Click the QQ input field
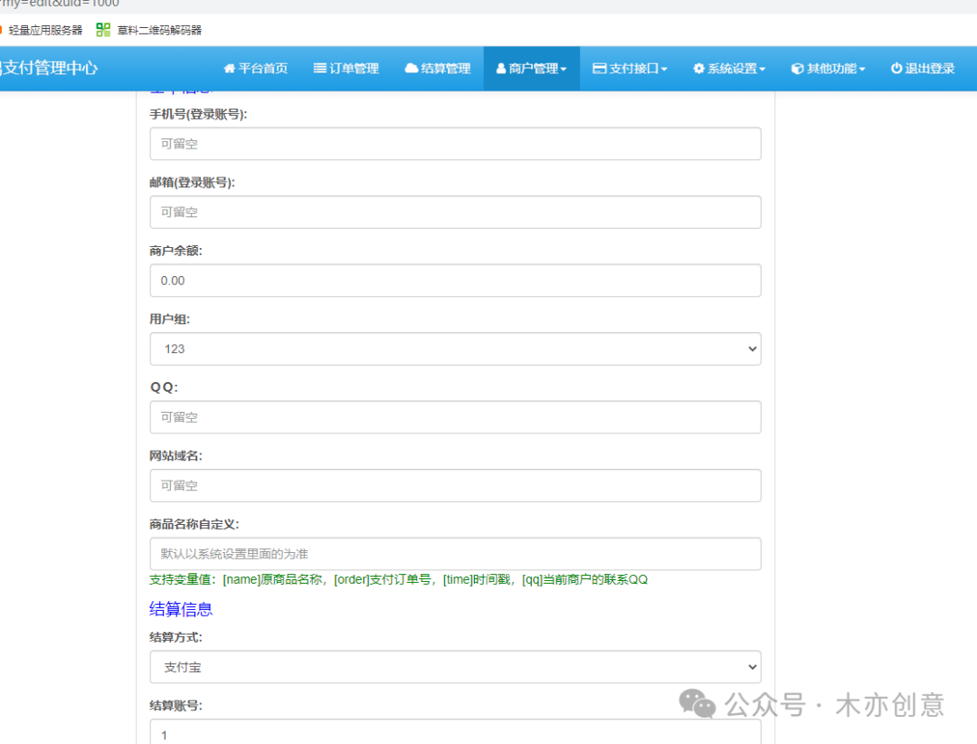This screenshot has width=977, height=744. 455,417
